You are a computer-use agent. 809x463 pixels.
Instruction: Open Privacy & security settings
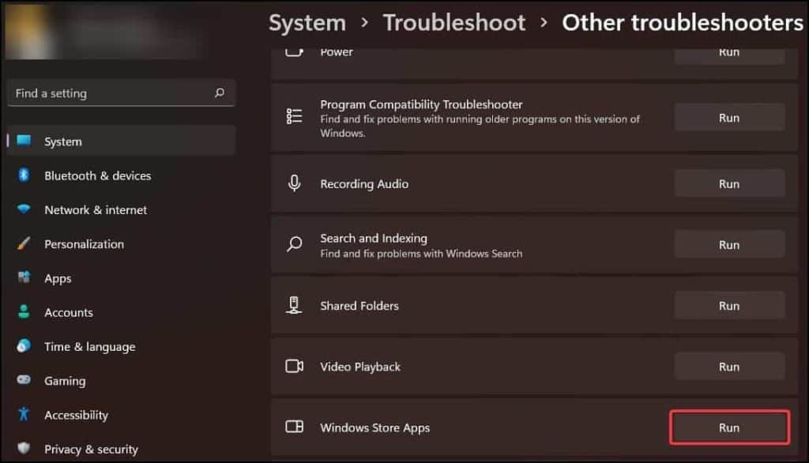[91, 449]
